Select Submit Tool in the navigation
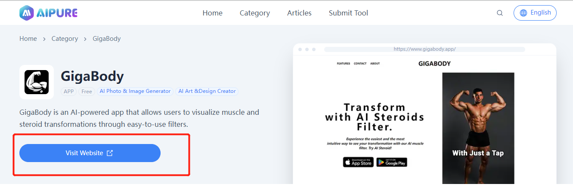573x187 pixels. pos(348,13)
